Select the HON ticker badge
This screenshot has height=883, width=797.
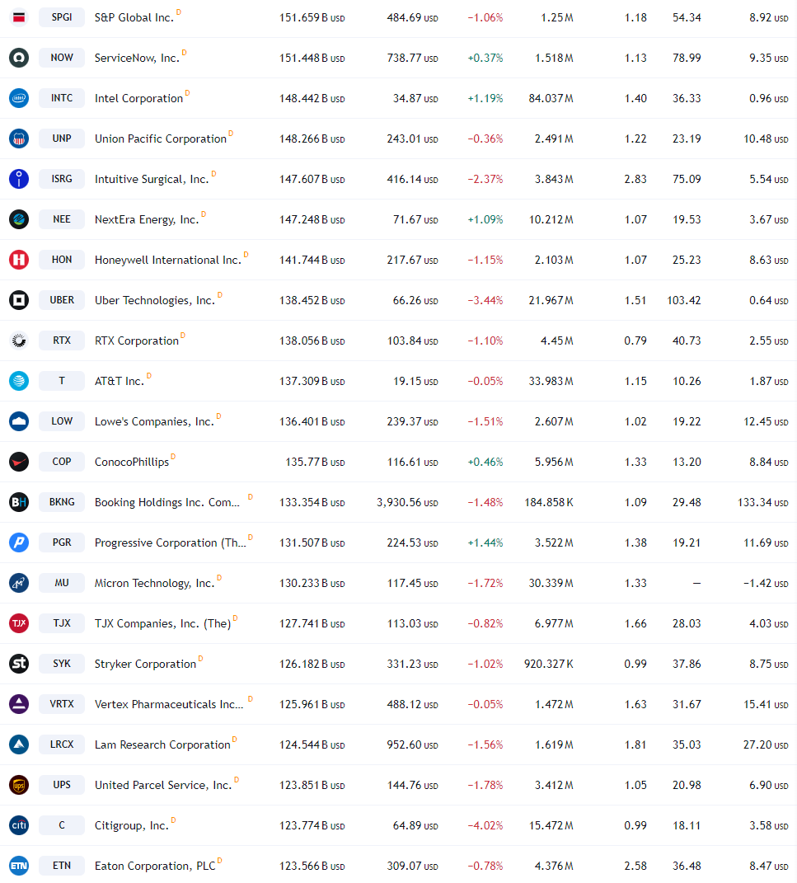pyautogui.click(x=62, y=260)
